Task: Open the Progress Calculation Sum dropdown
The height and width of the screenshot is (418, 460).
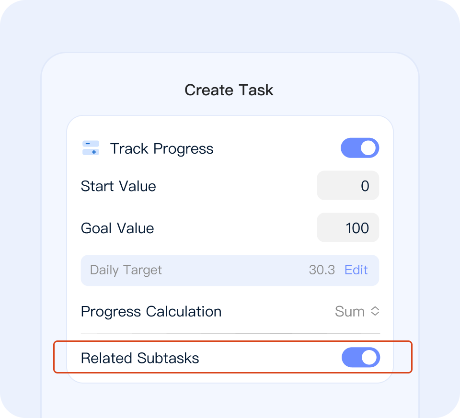Action: 357,311
